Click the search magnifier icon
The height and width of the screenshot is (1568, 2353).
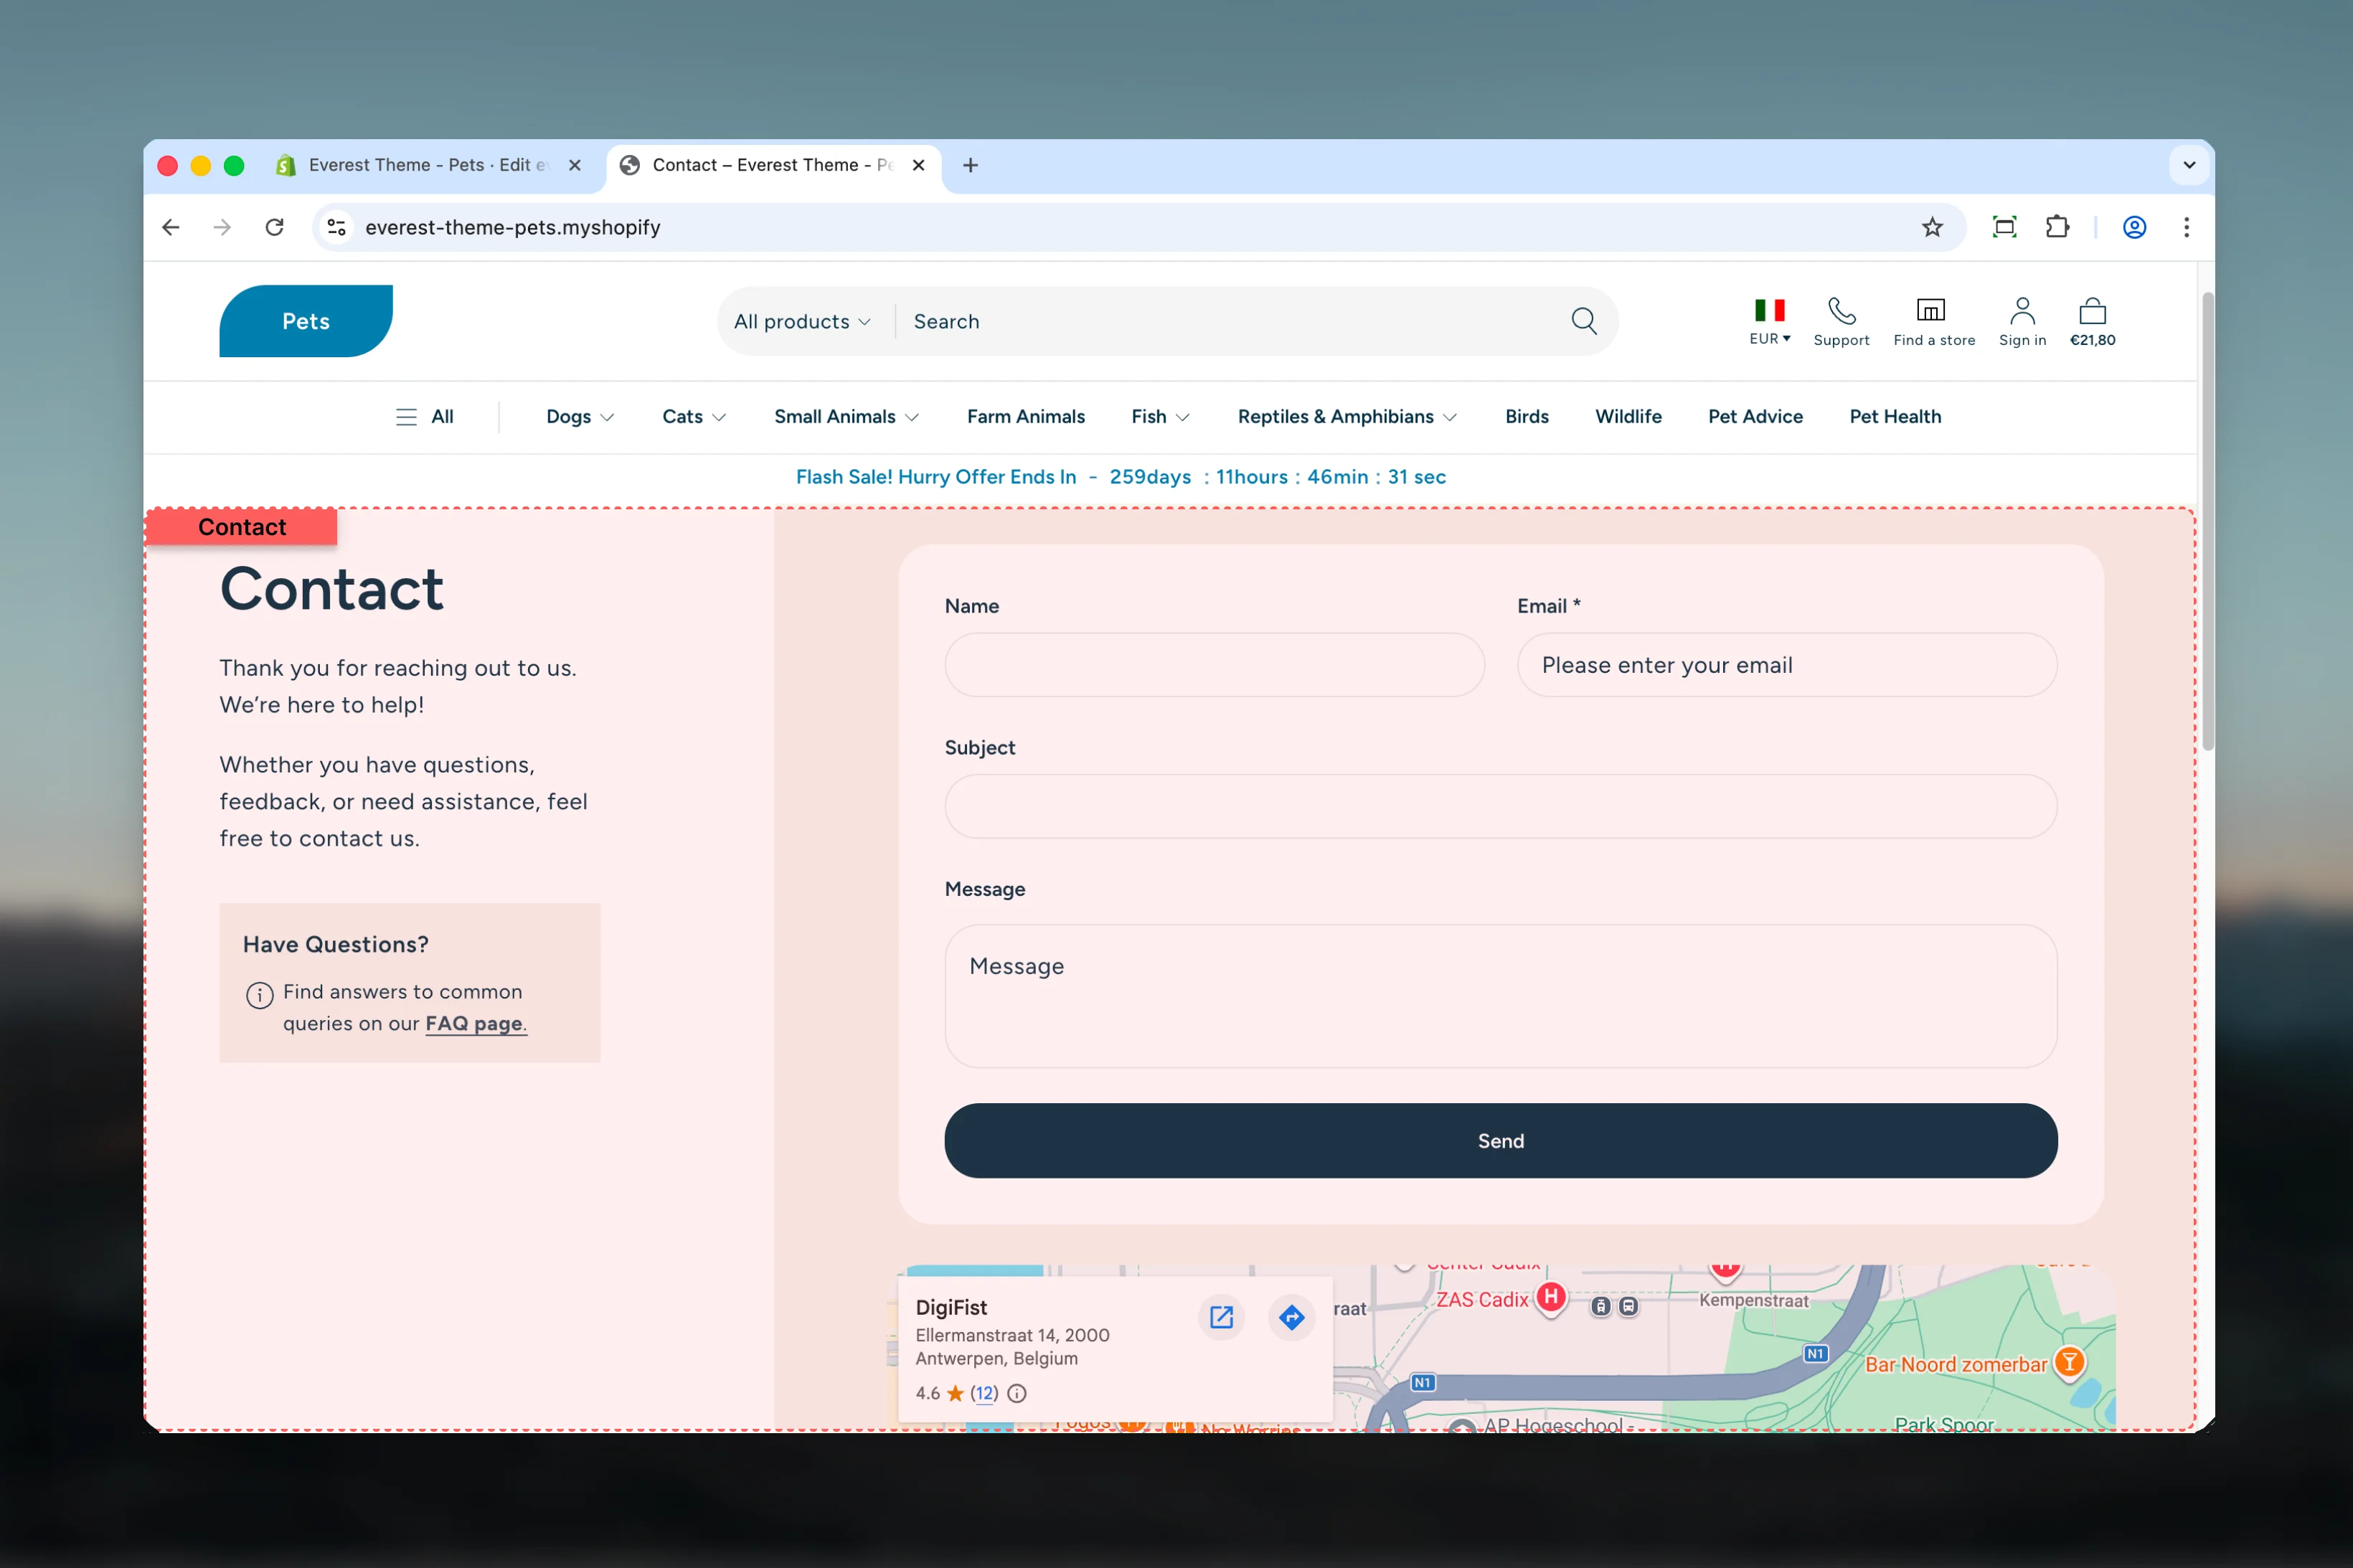pos(1584,321)
